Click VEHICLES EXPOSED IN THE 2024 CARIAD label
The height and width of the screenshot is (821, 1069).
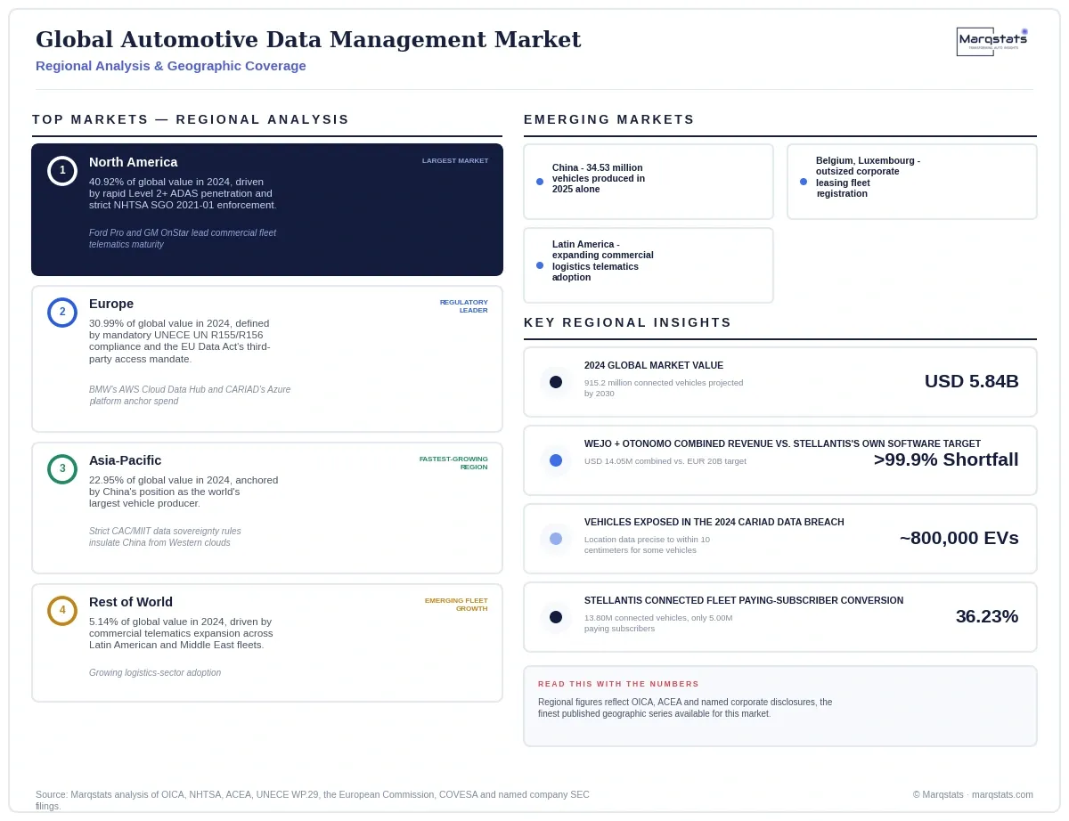(714, 522)
